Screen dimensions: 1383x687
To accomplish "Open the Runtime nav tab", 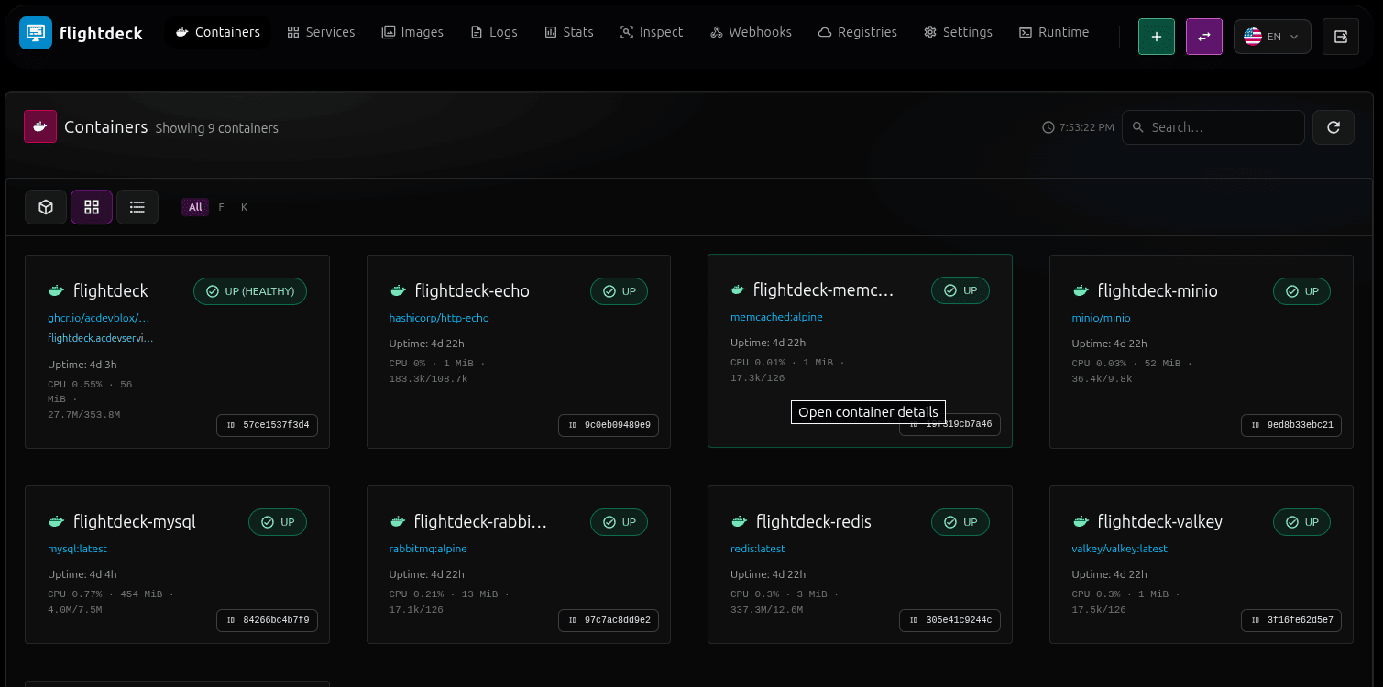I will (x=1054, y=32).
